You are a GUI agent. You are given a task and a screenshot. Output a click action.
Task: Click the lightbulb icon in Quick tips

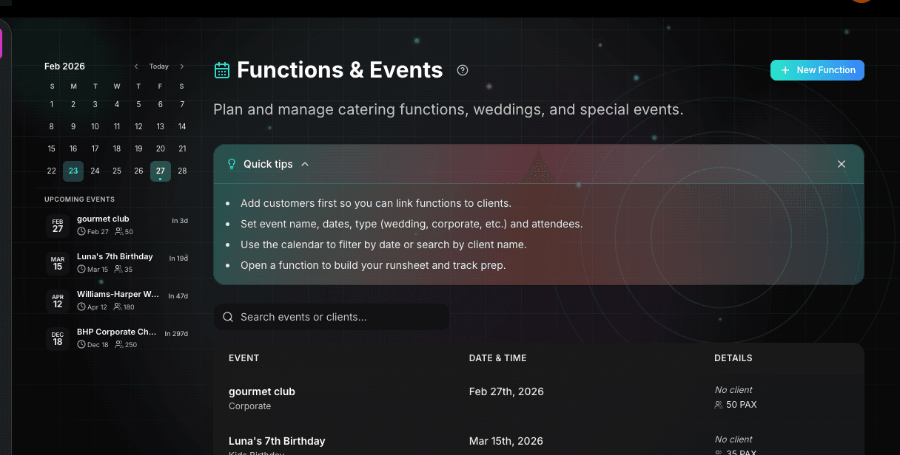coord(232,164)
